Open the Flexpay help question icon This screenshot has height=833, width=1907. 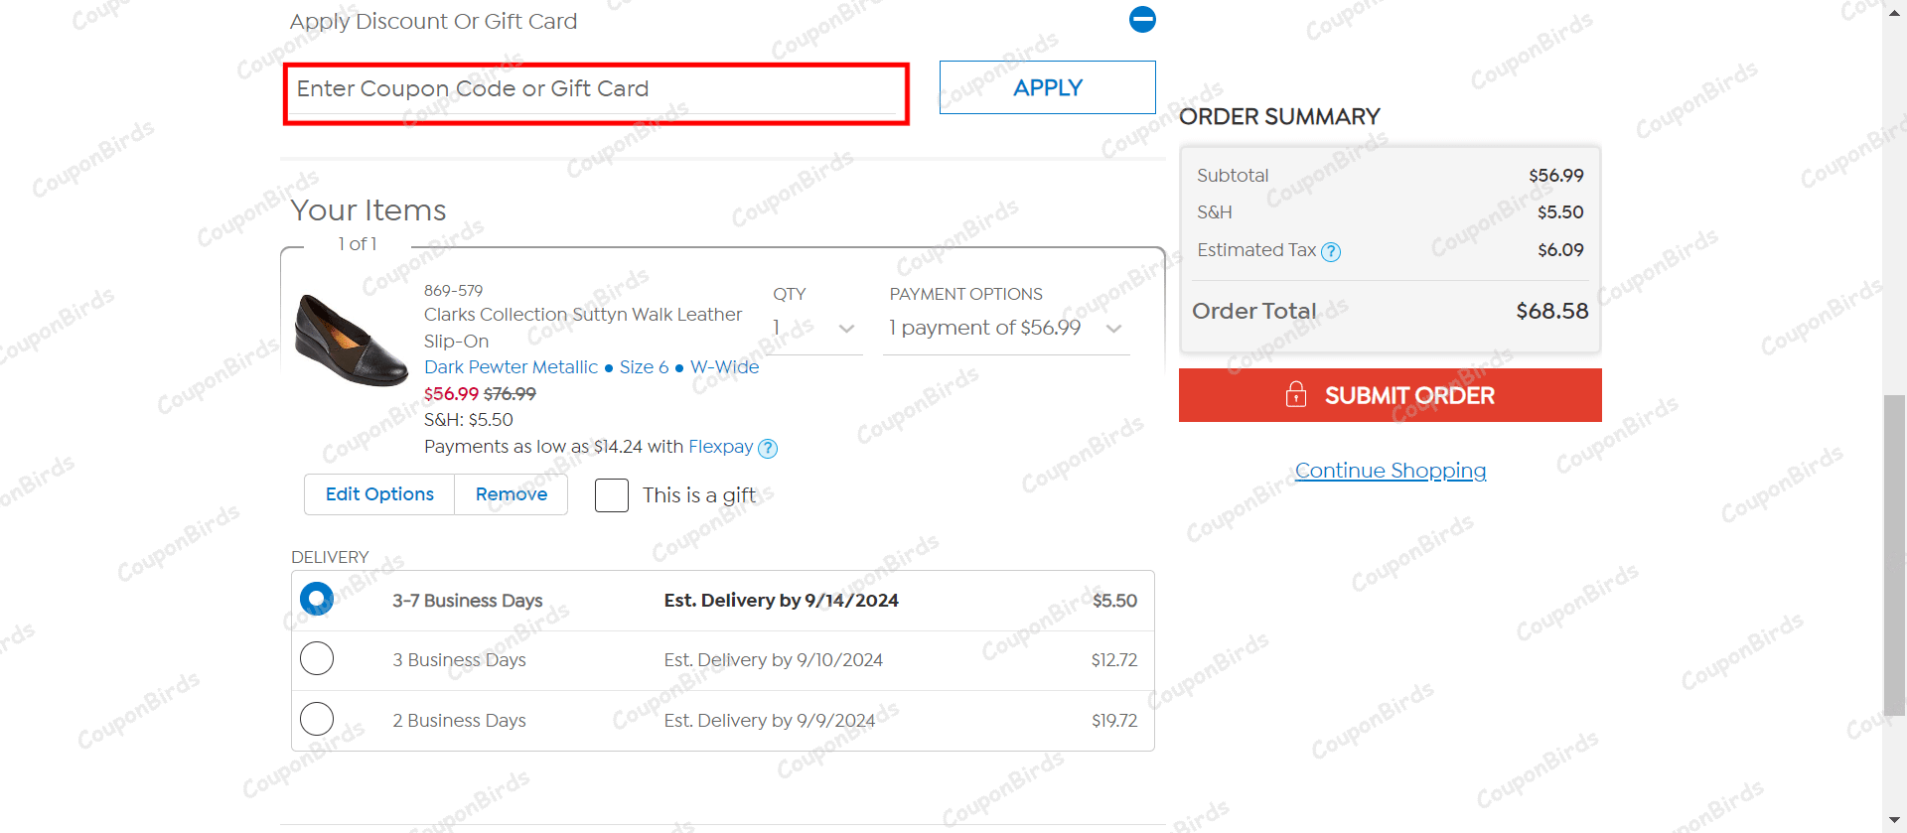pyautogui.click(x=768, y=449)
